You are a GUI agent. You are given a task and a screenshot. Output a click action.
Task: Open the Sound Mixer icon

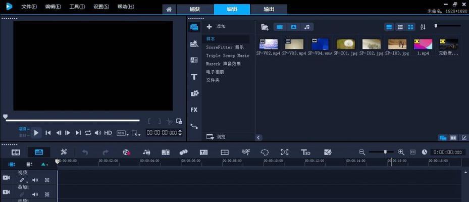pyautogui.click(x=146, y=153)
